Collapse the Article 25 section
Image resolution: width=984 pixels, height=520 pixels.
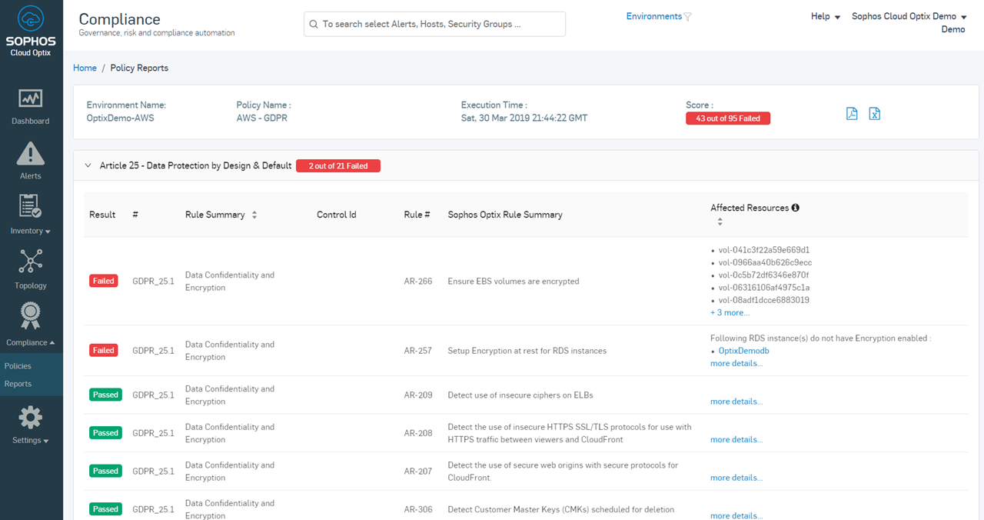(x=88, y=165)
